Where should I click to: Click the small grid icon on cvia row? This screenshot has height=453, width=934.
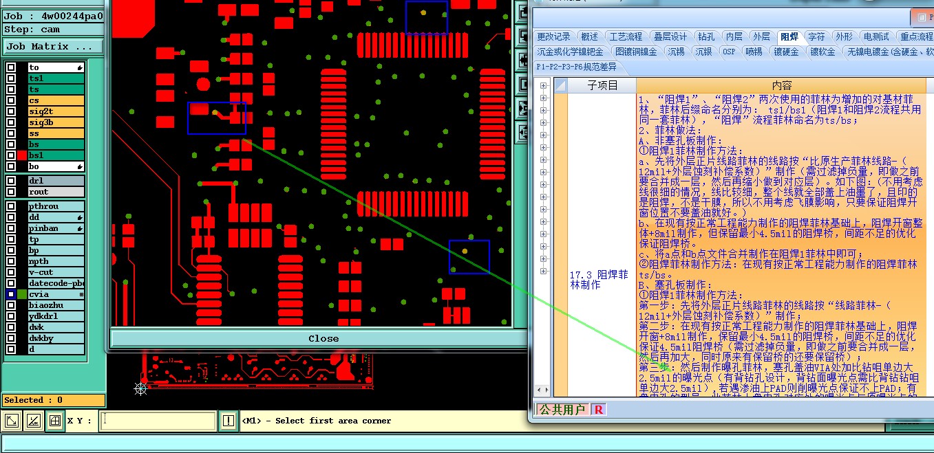(81, 294)
